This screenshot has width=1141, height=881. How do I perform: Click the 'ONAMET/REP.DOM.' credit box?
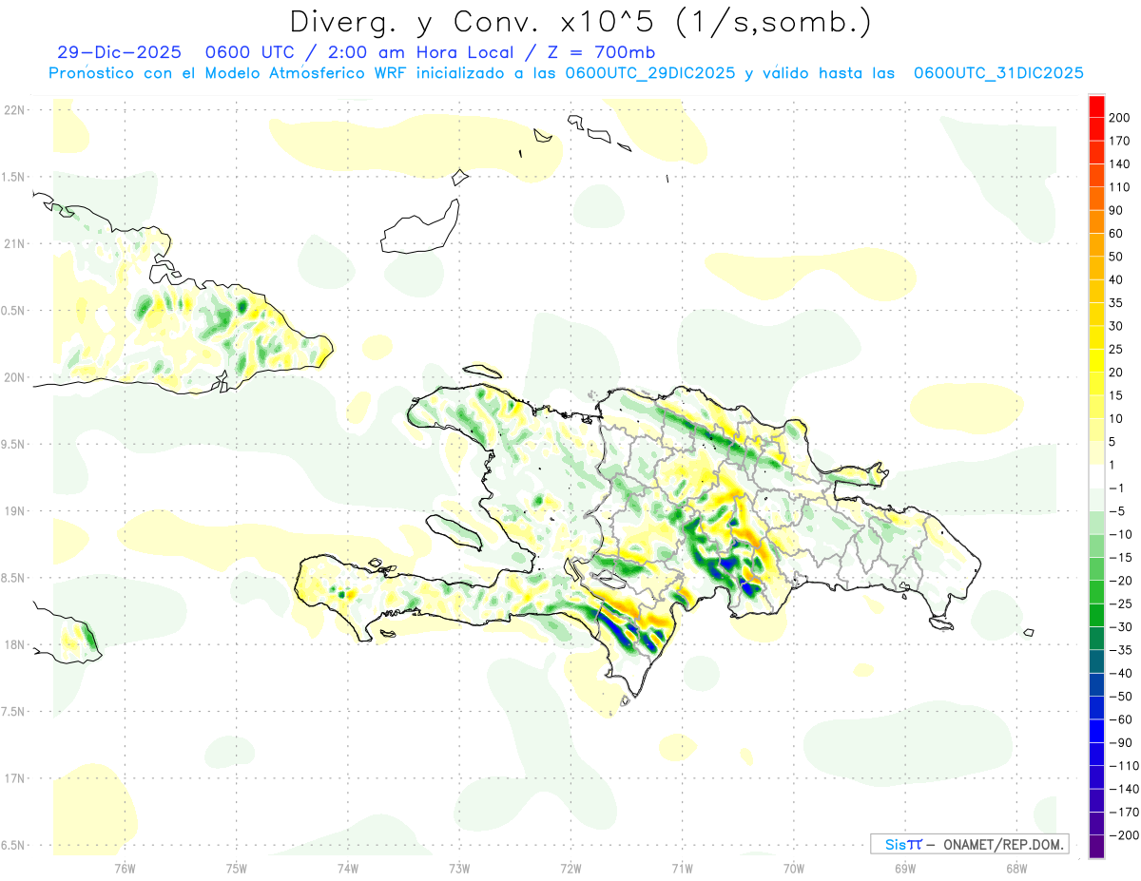pyautogui.click(x=969, y=844)
